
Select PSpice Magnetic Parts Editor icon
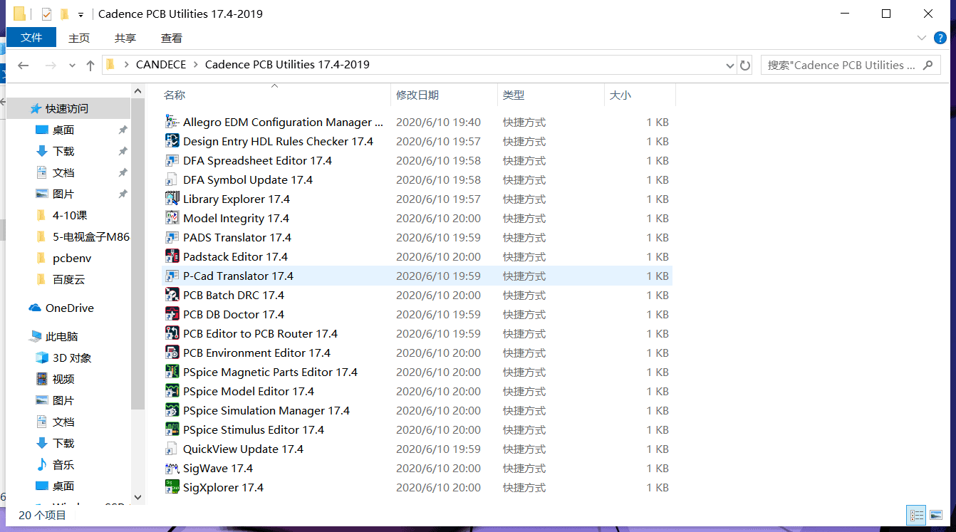coord(172,372)
